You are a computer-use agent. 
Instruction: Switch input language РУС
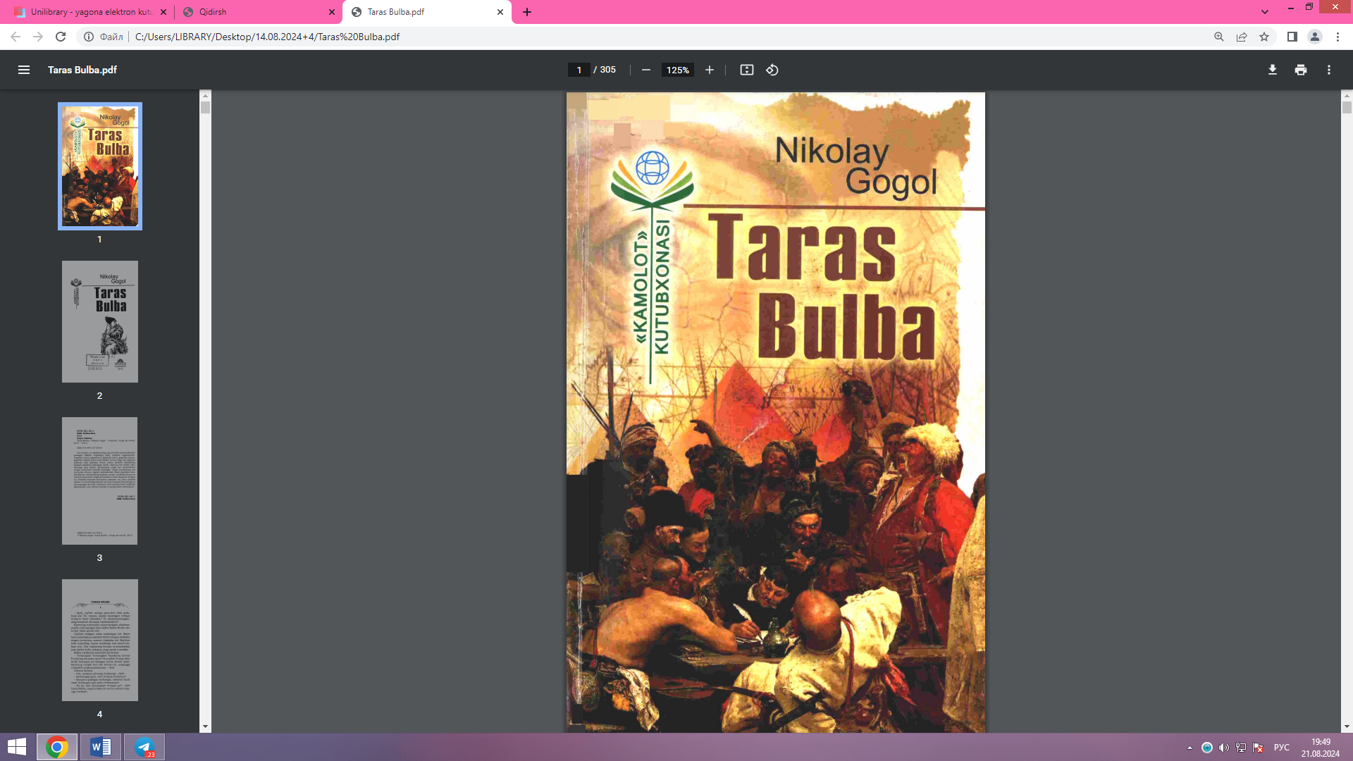click(x=1282, y=748)
